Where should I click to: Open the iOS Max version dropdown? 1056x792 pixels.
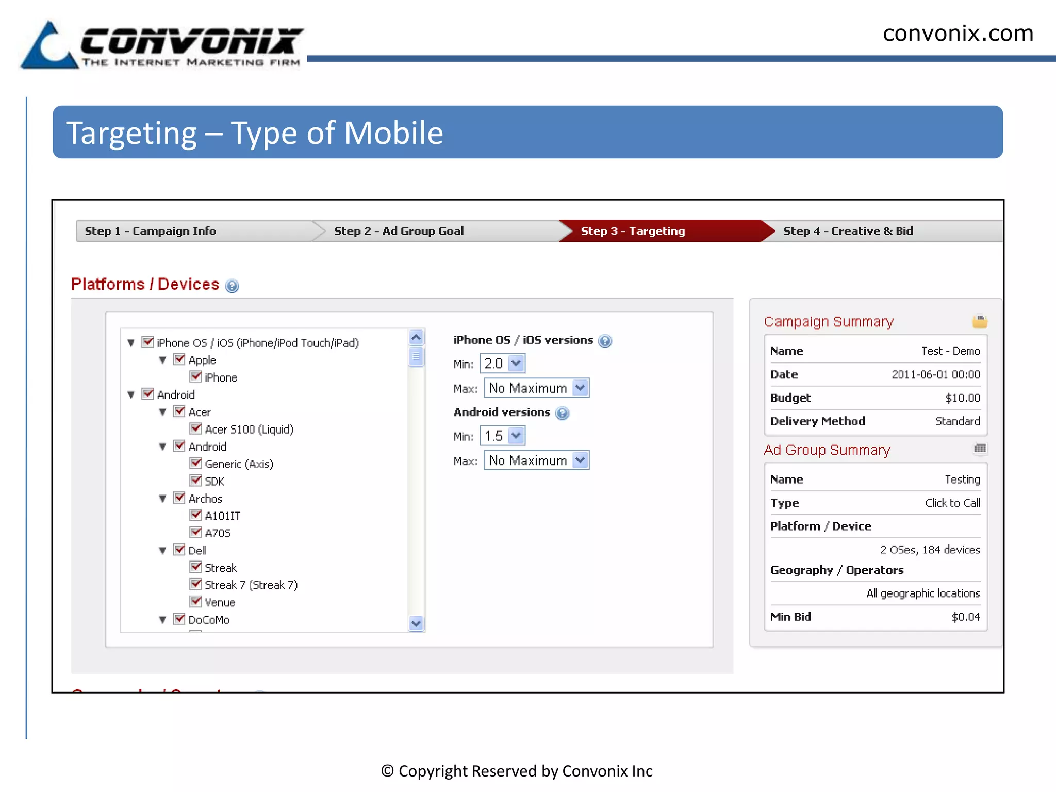536,388
